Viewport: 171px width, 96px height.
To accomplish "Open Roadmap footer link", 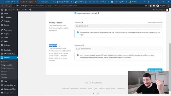I will (83, 89).
